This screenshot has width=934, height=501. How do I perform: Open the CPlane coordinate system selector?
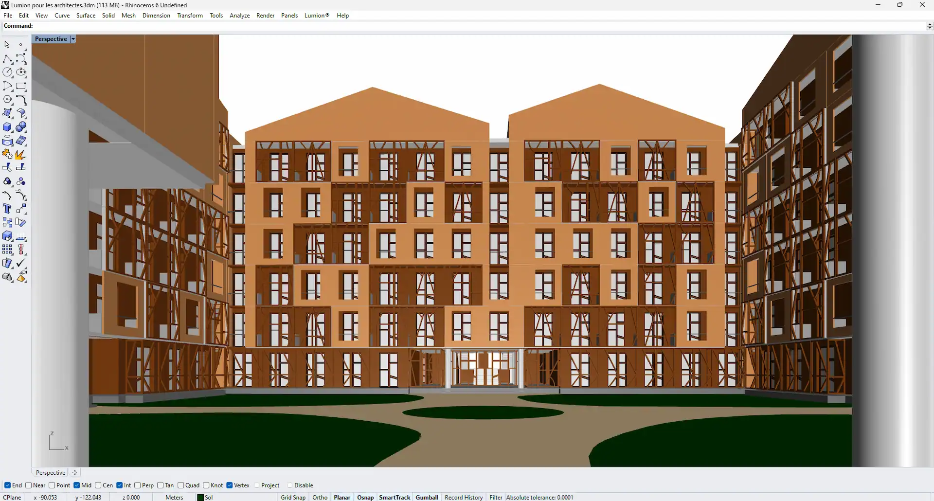click(12, 497)
